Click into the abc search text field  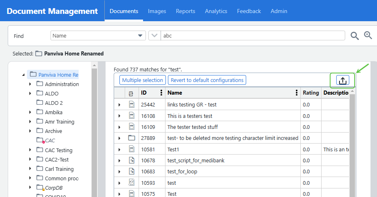(253, 36)
